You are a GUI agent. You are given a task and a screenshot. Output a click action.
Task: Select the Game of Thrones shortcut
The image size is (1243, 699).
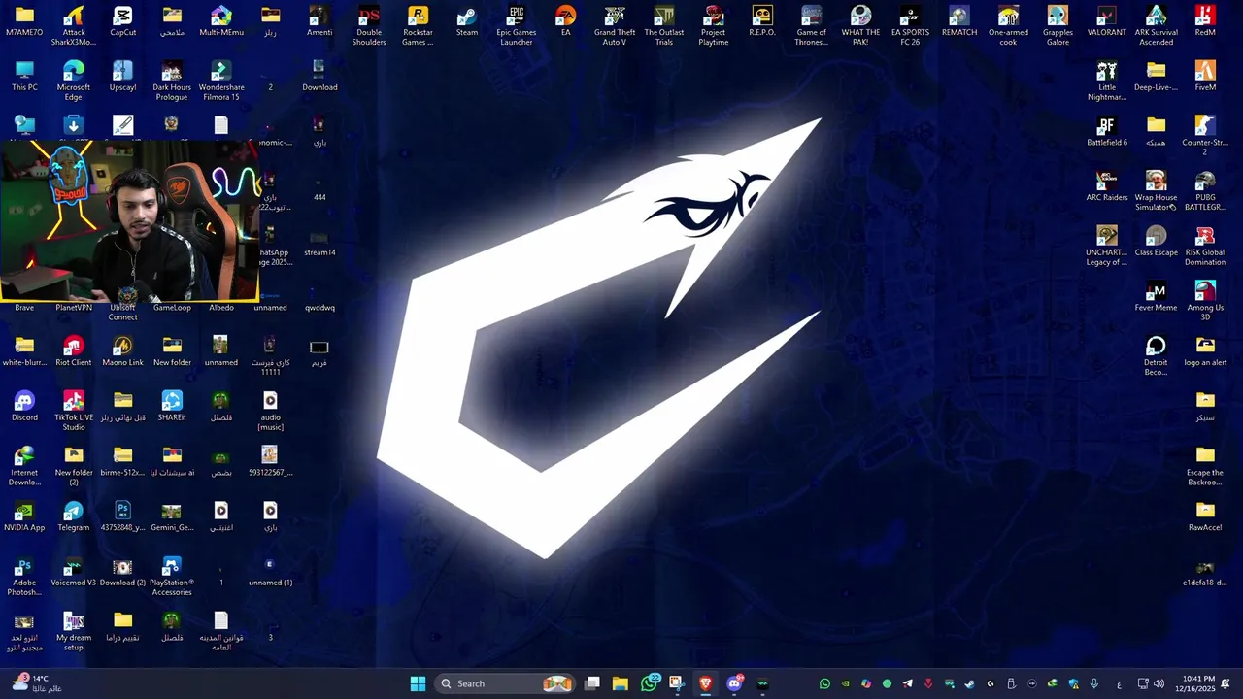[812, 25]
